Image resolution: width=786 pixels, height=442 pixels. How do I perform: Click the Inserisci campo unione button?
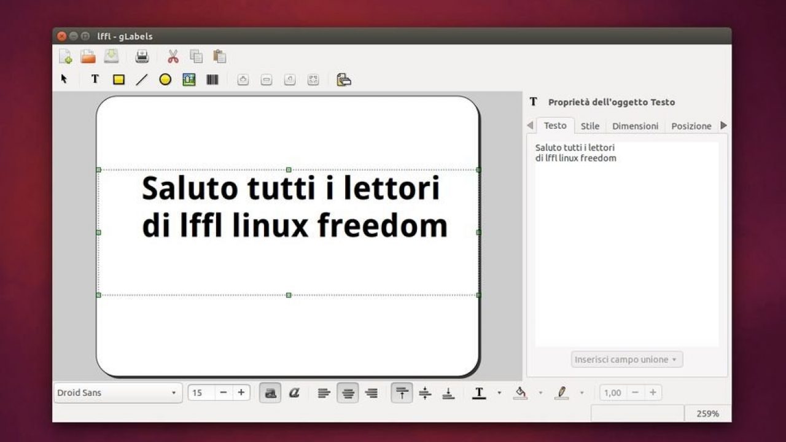(x=626, y=359)
